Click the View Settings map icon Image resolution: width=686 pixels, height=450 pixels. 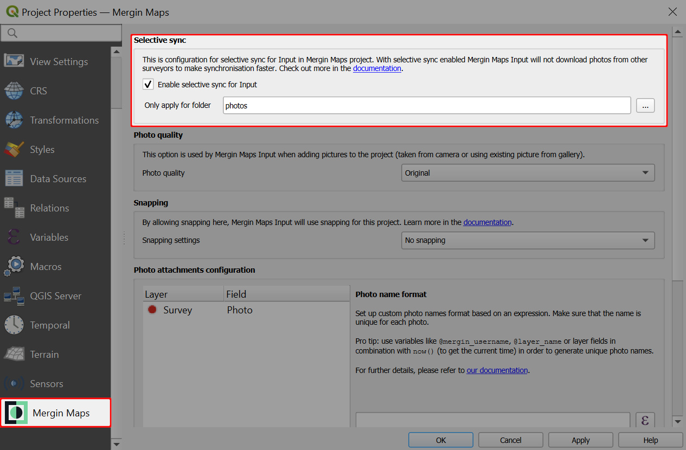(14, 61)
